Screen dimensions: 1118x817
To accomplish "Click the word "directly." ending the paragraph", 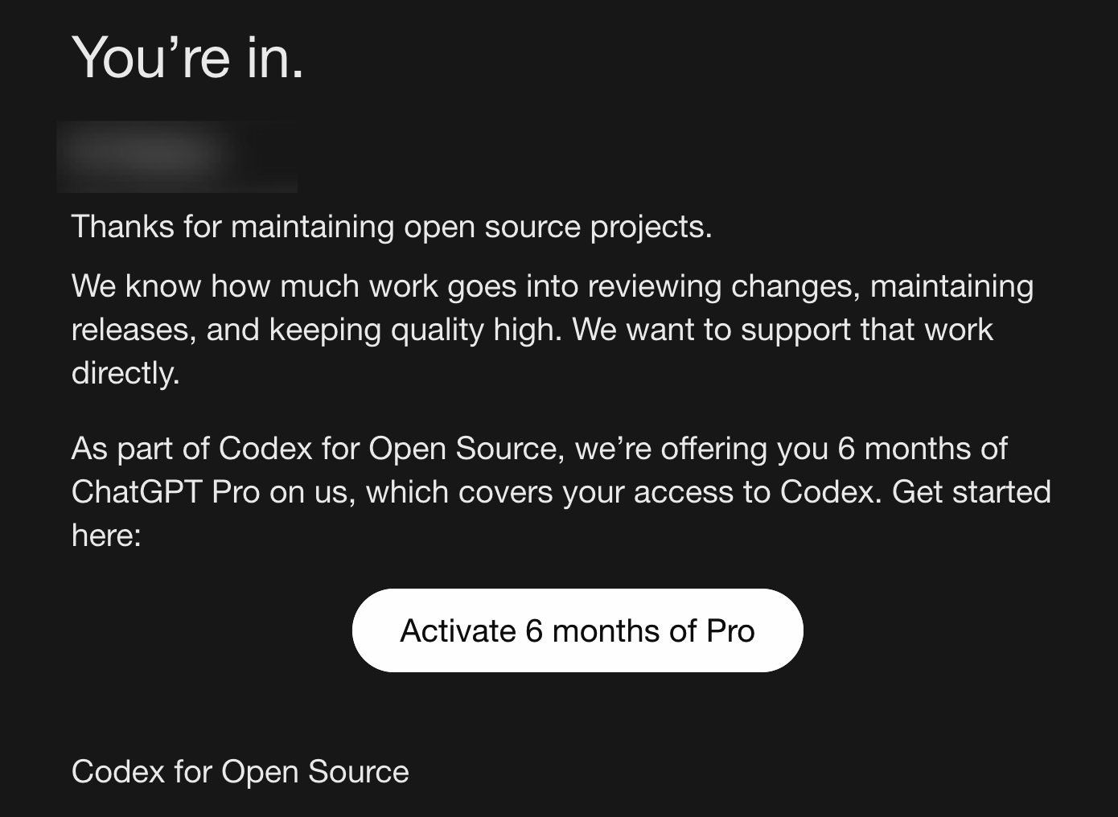I will pos(125,373).
